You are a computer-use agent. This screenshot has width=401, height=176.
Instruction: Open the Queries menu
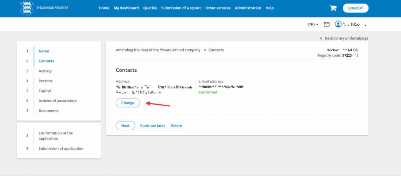(x=150, y=8)
